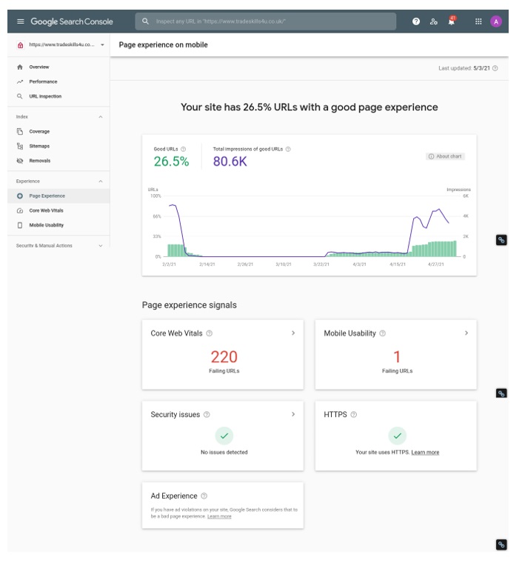This screenshot has height=563, width=522.
Task: Open the Help question mark icon
Action: click(416, 21)
